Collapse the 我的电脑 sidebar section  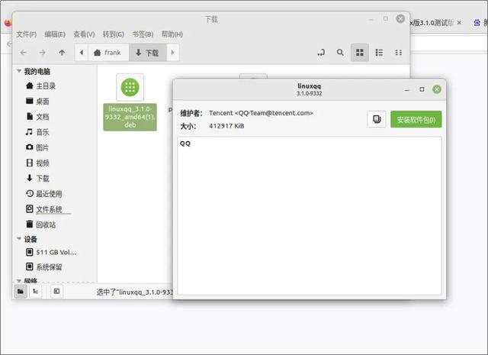[19, 71]
